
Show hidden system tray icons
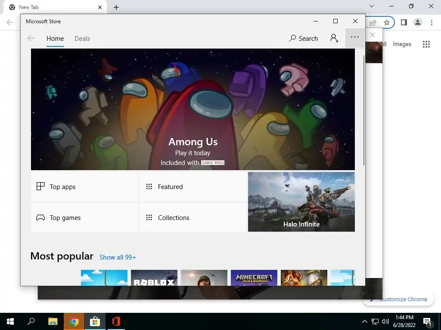point(364,321)
